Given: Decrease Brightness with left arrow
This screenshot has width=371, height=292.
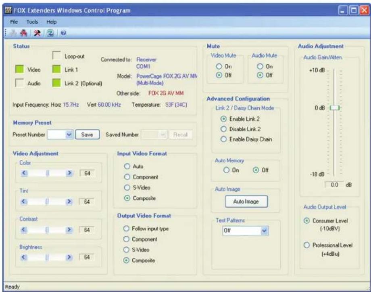Looking at the screenshot, I should (x=24, y=257).
